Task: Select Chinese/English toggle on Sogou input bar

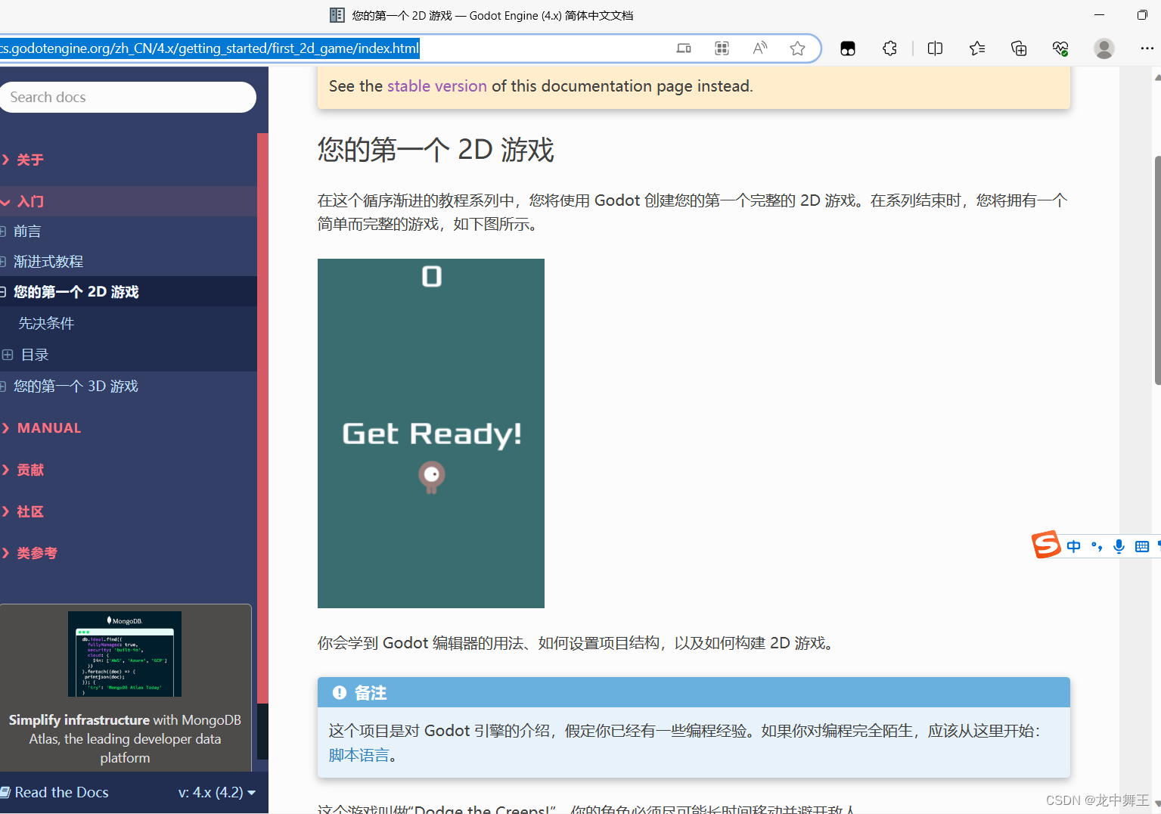Action: pos(1073,545)
